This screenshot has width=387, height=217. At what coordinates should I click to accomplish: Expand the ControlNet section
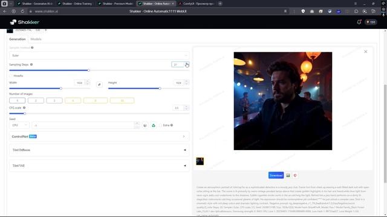coord(99,137)
